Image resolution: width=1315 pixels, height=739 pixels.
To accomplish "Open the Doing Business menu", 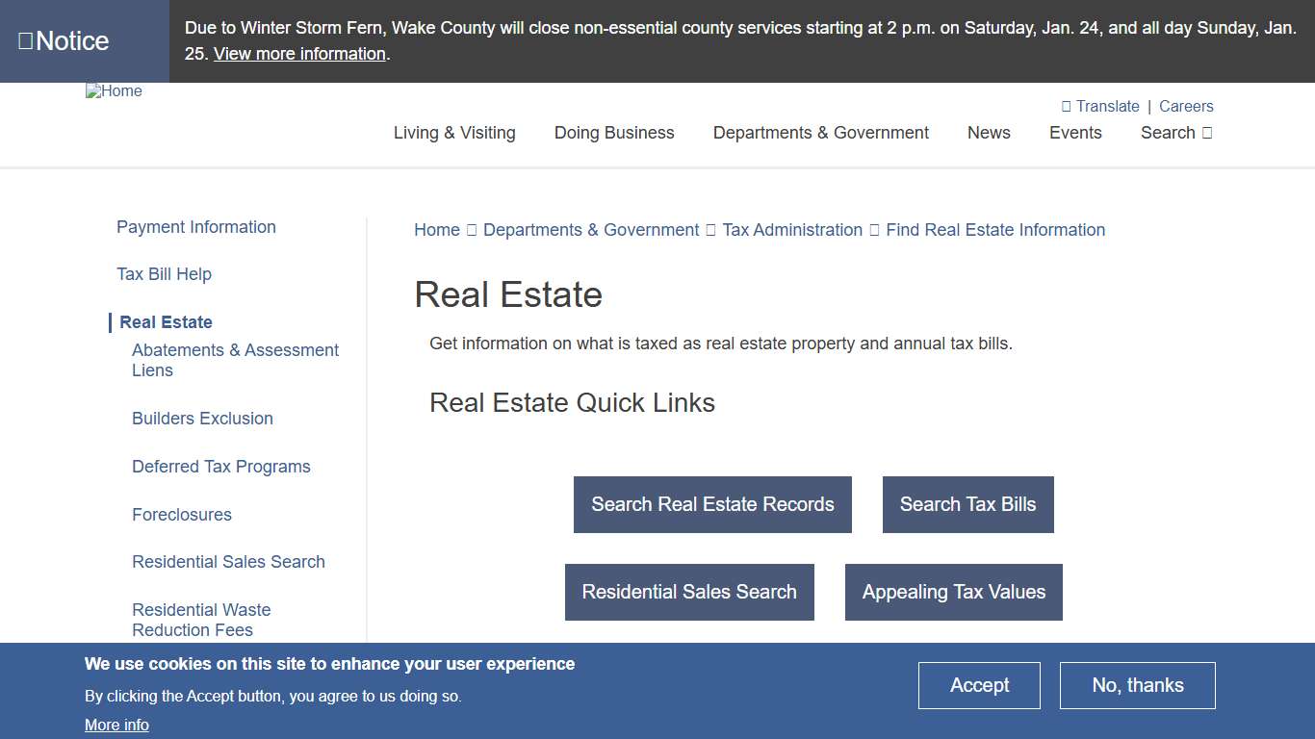I will pos(614,133).
